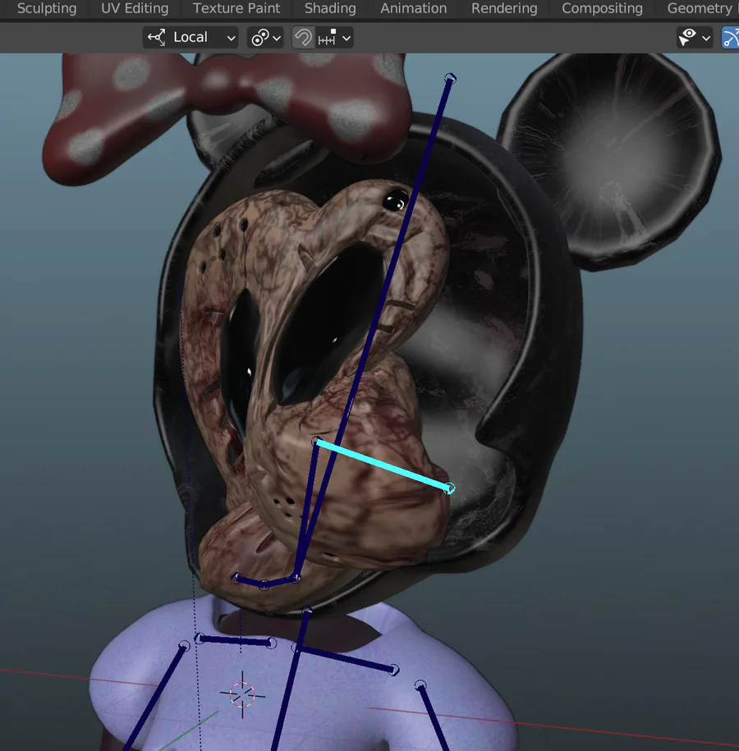Viewport: 739px width, 751px height.
Task: Click the 3D cursor on the torso
Action: click(242, 694)
